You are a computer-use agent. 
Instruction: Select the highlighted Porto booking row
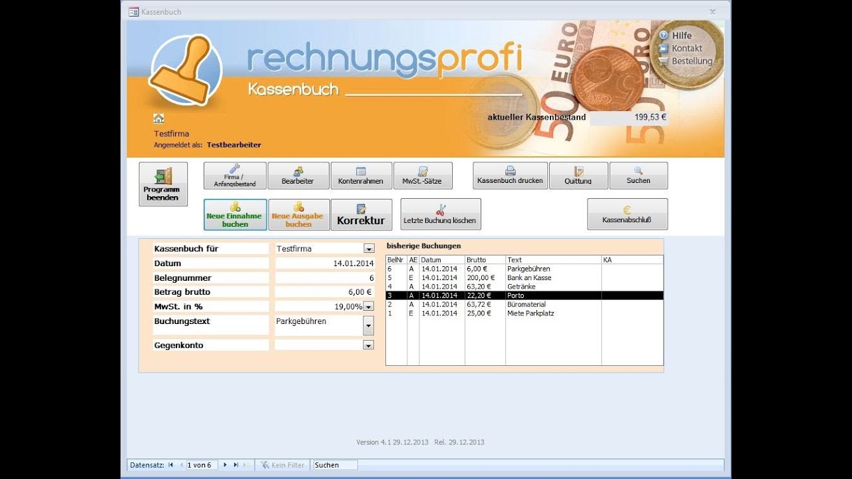[x=525, y=295]
